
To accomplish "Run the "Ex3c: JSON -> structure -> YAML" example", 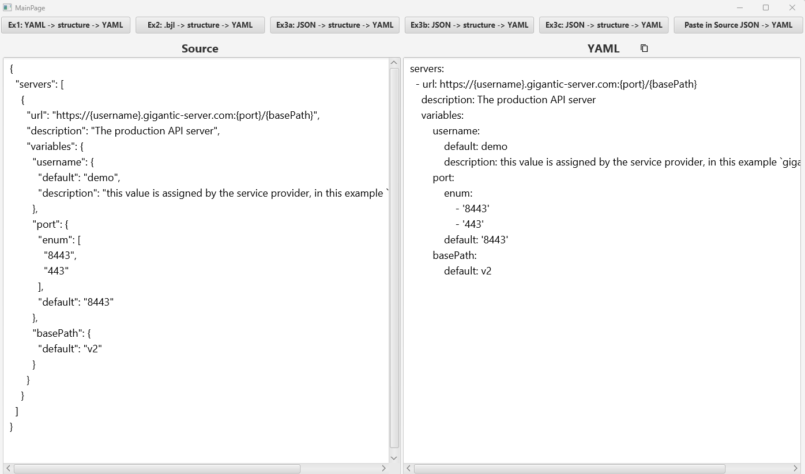I will tap(603, 25).
